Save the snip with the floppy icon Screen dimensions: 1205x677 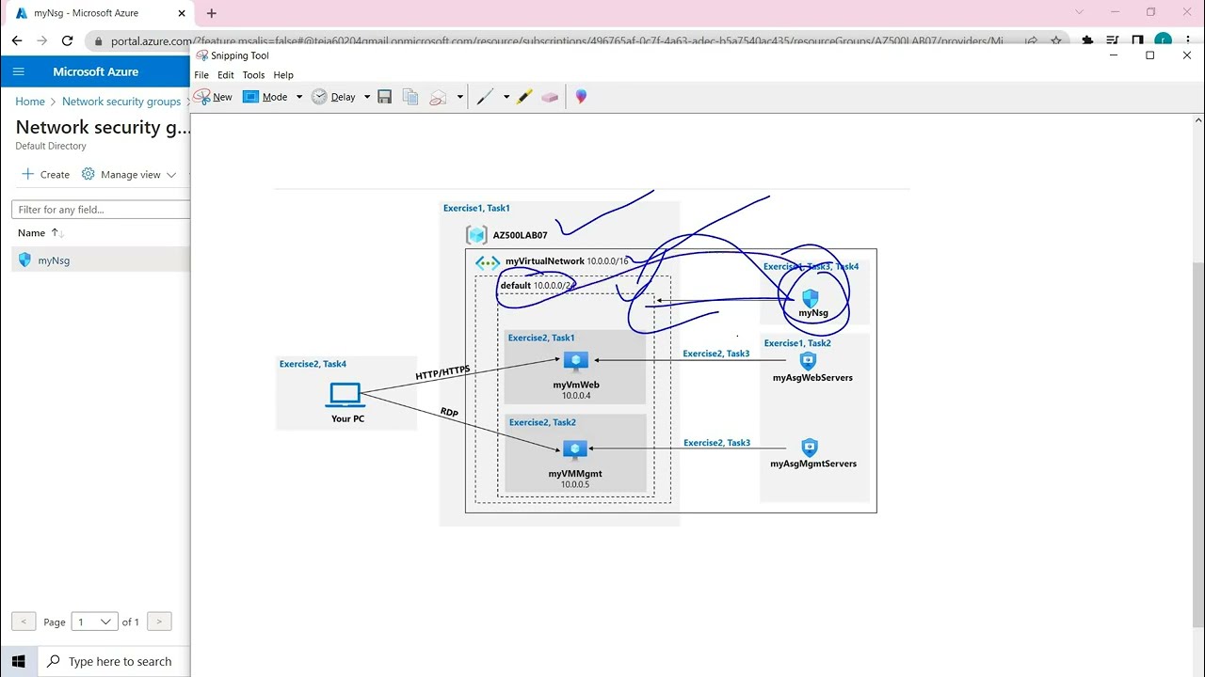pos(384,97)
